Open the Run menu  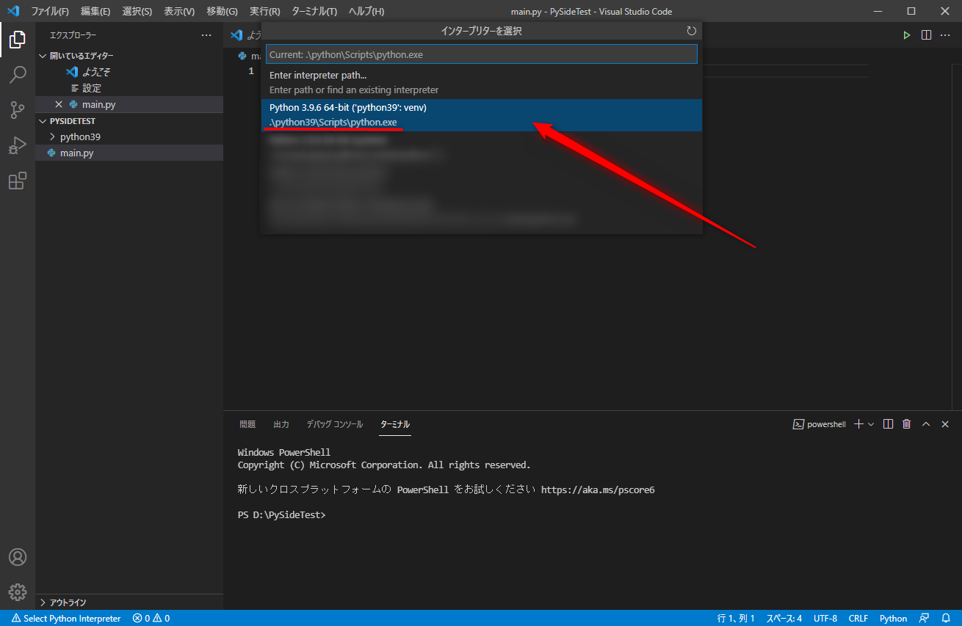tap(264, 11)
